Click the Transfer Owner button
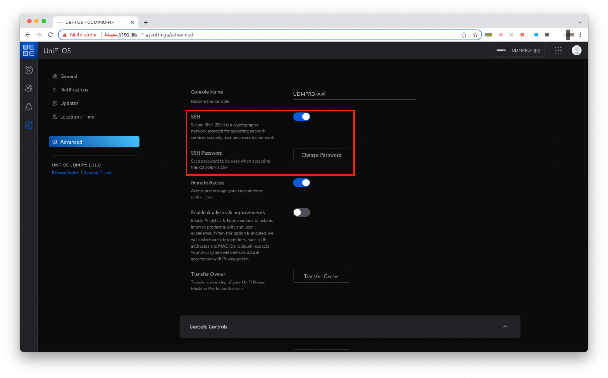 tap(321, 276)
